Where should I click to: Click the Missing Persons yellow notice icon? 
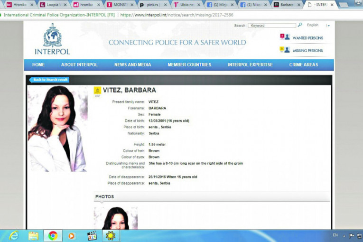click(284, 50)
